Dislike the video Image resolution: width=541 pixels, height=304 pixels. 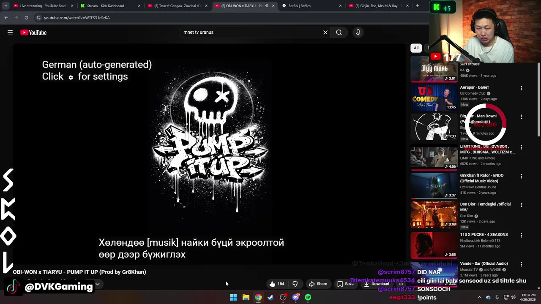pos(295,284)
